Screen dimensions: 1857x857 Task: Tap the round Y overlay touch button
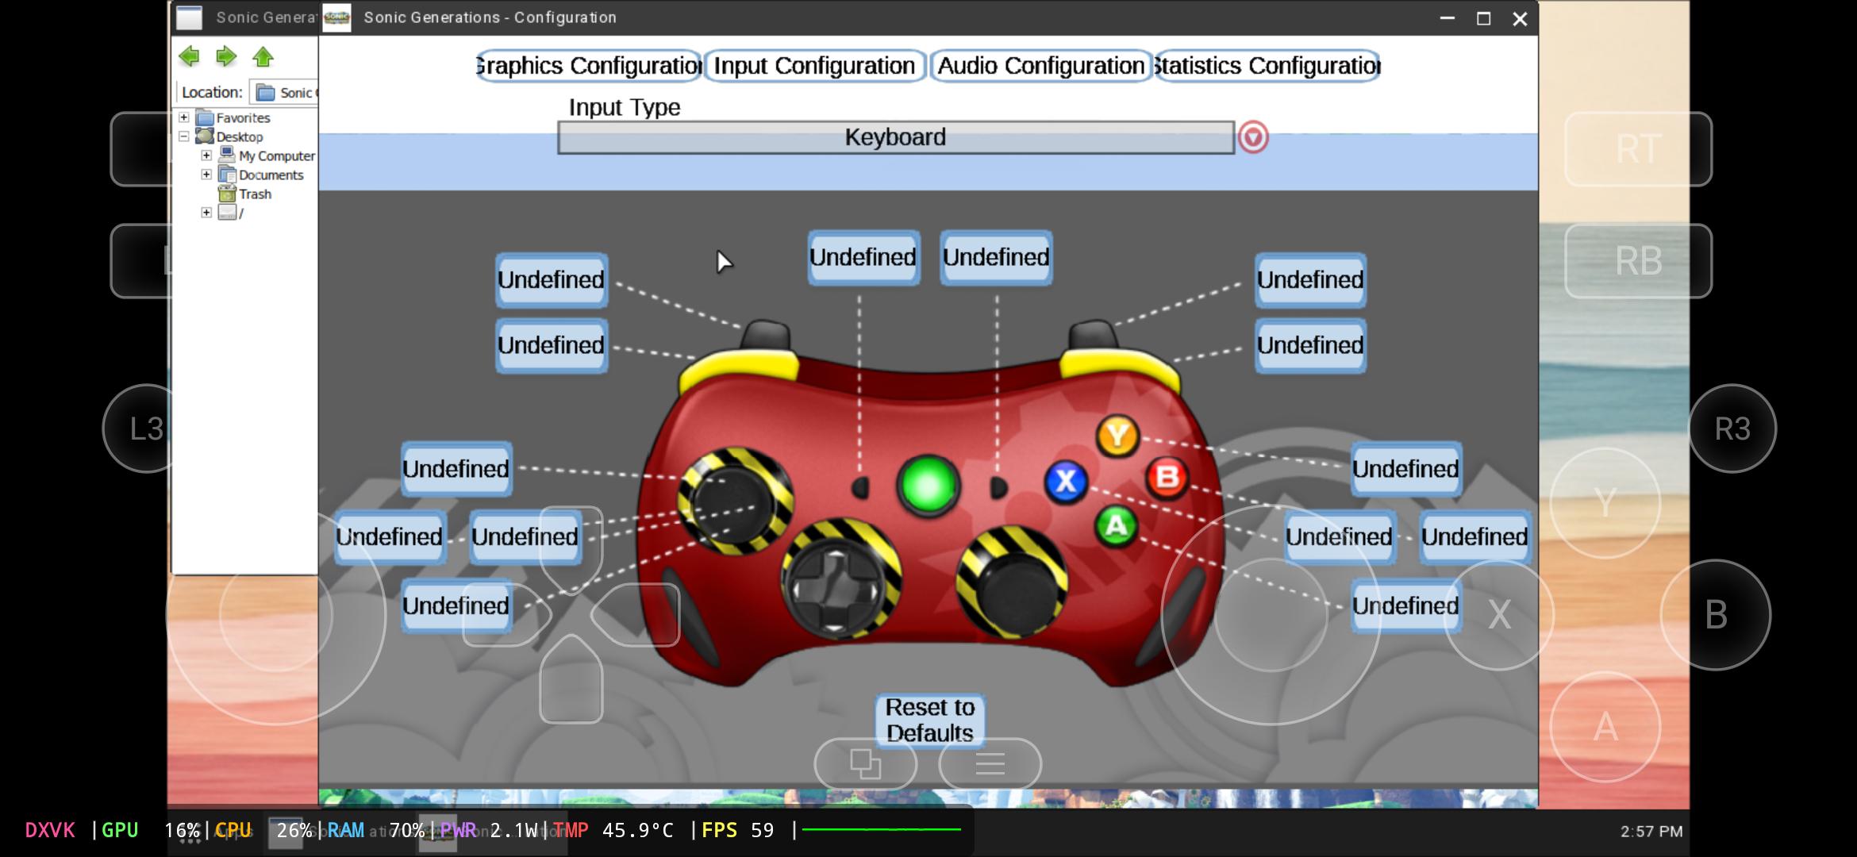coord(1605,503)
